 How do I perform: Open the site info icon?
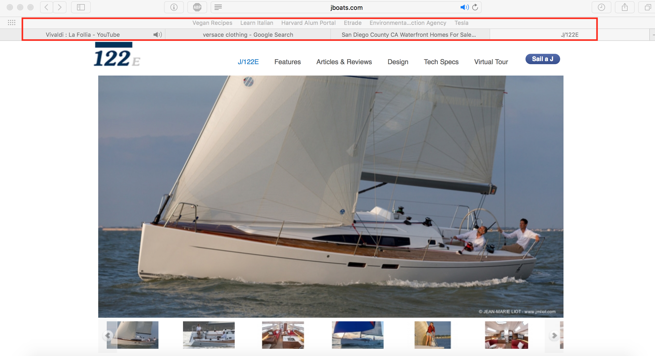[x=174, y=7]
